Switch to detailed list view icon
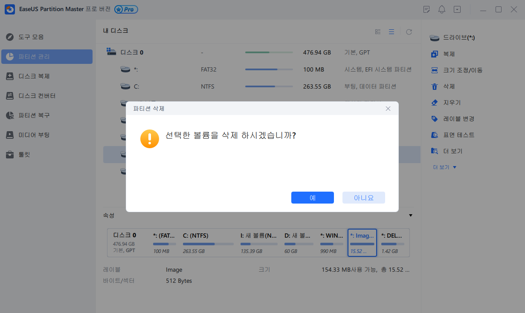525x313 pixels. click(392, 32)
